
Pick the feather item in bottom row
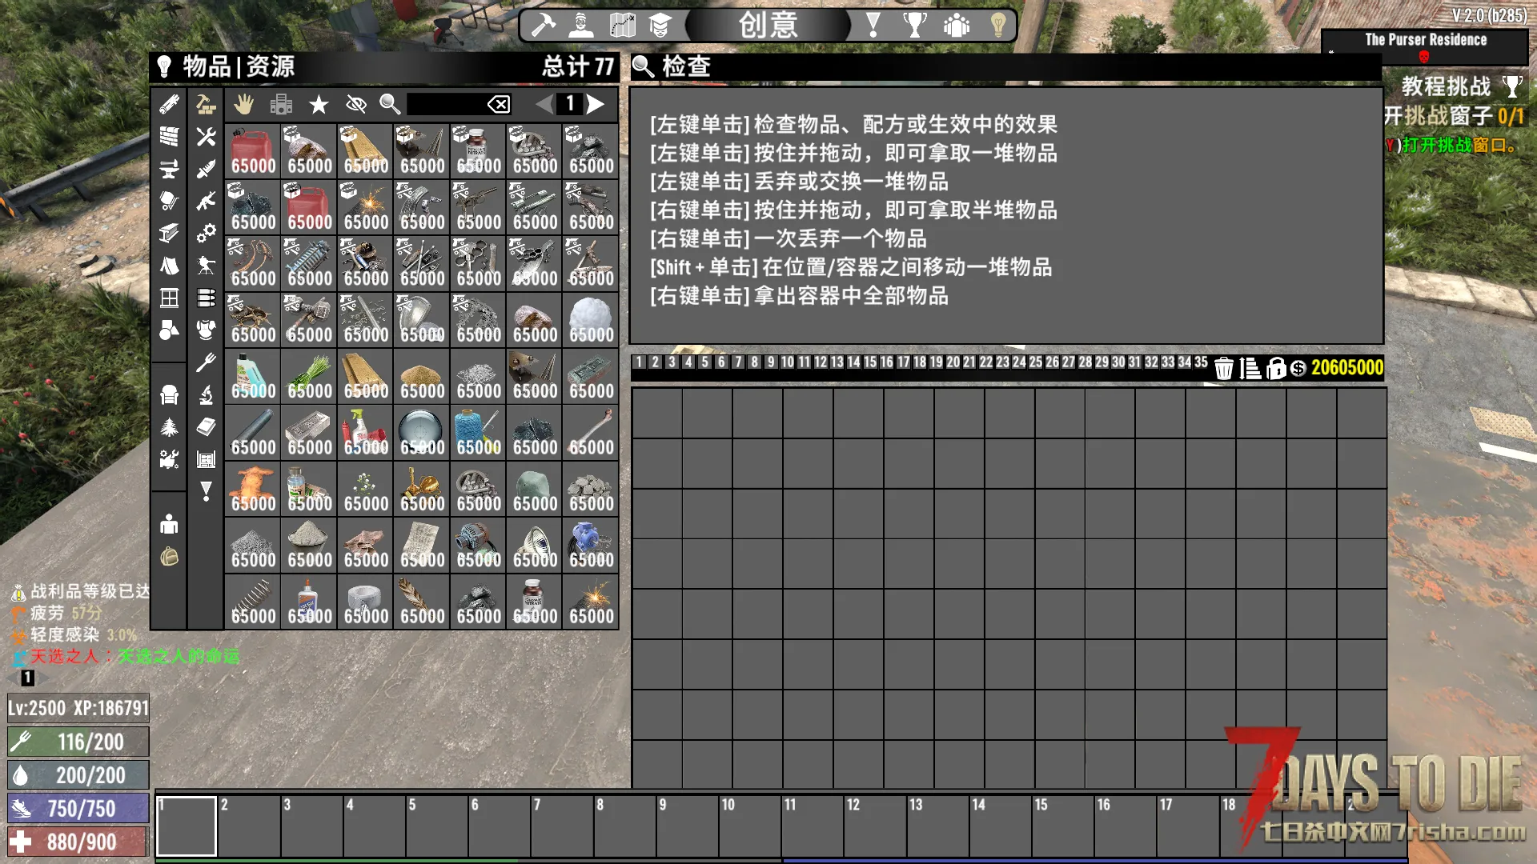coord(422,602)
